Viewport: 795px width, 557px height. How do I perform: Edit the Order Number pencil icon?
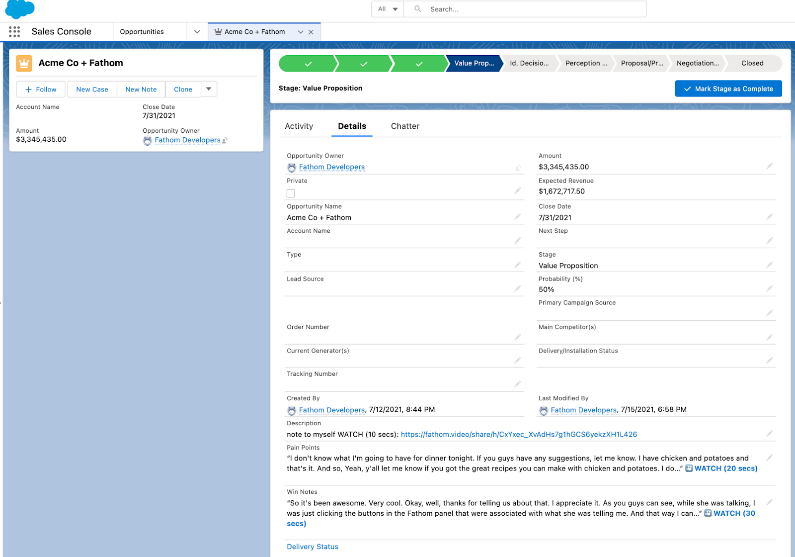click(517, 338)
